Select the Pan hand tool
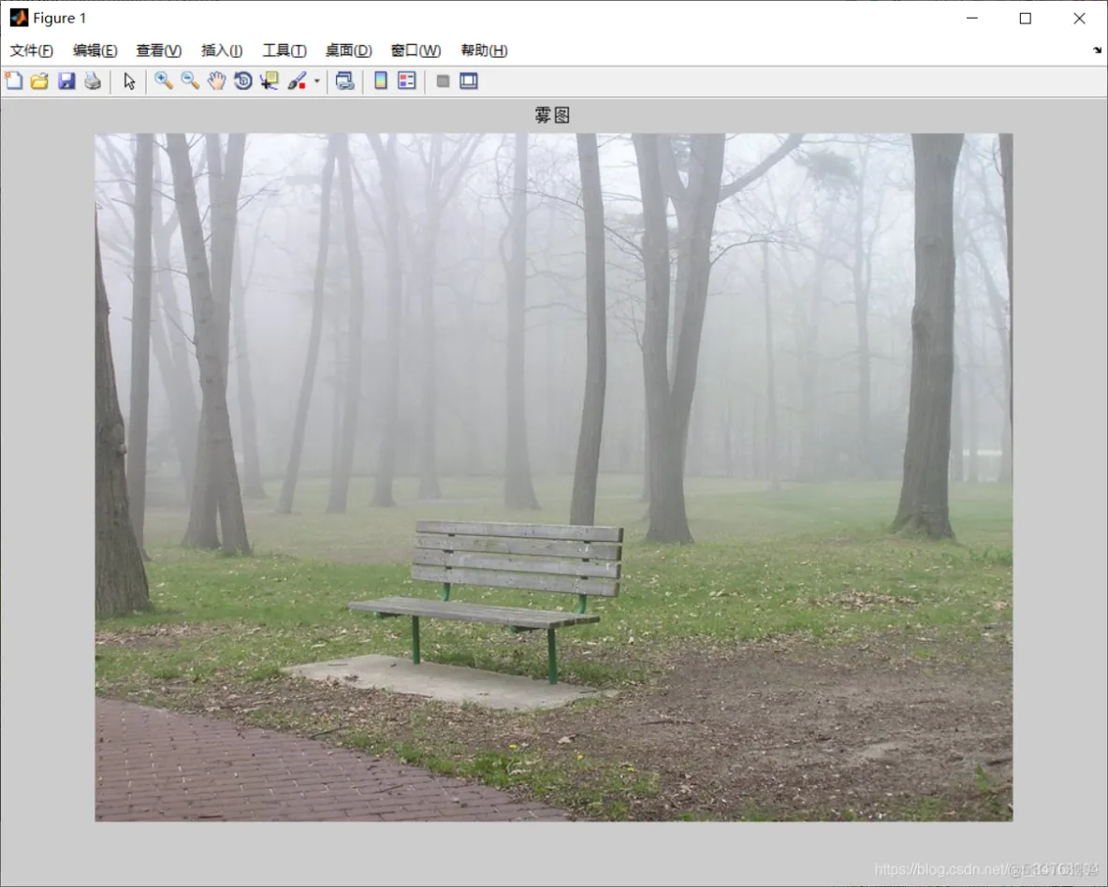The width and height of the screenshot is (1108, 887). click(216, 80)
